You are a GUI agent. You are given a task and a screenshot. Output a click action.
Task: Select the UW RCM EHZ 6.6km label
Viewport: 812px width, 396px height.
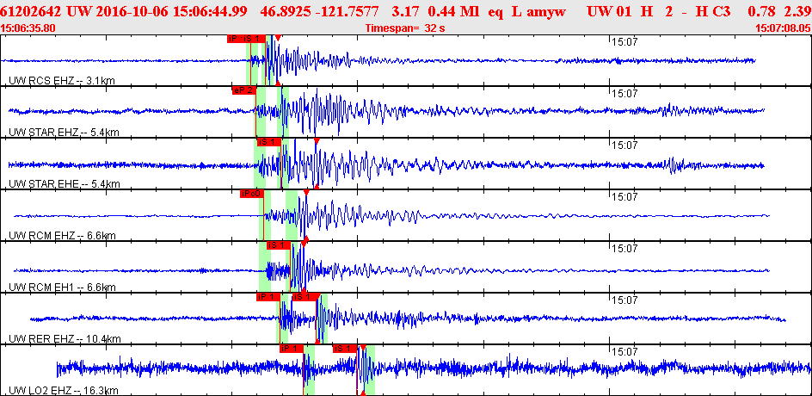(62, 236)
